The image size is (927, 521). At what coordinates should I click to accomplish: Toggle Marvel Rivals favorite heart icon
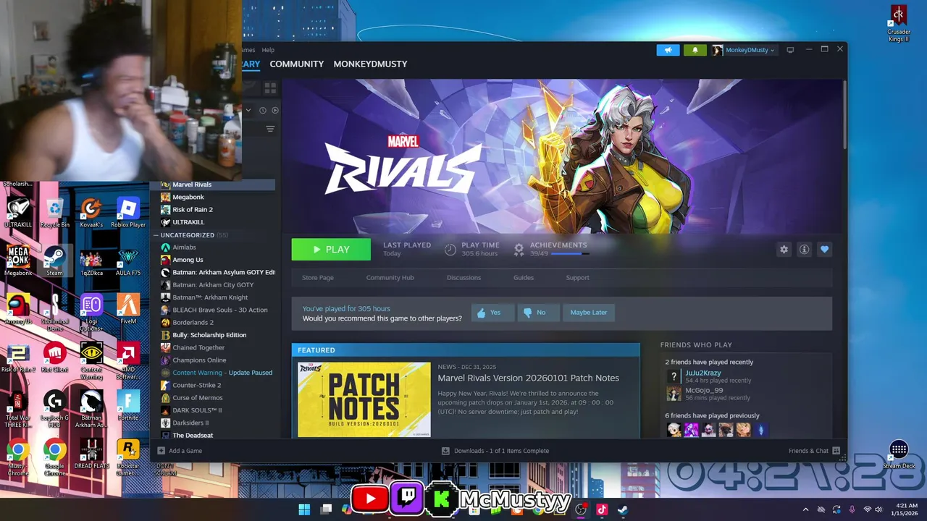click(824, 249)
